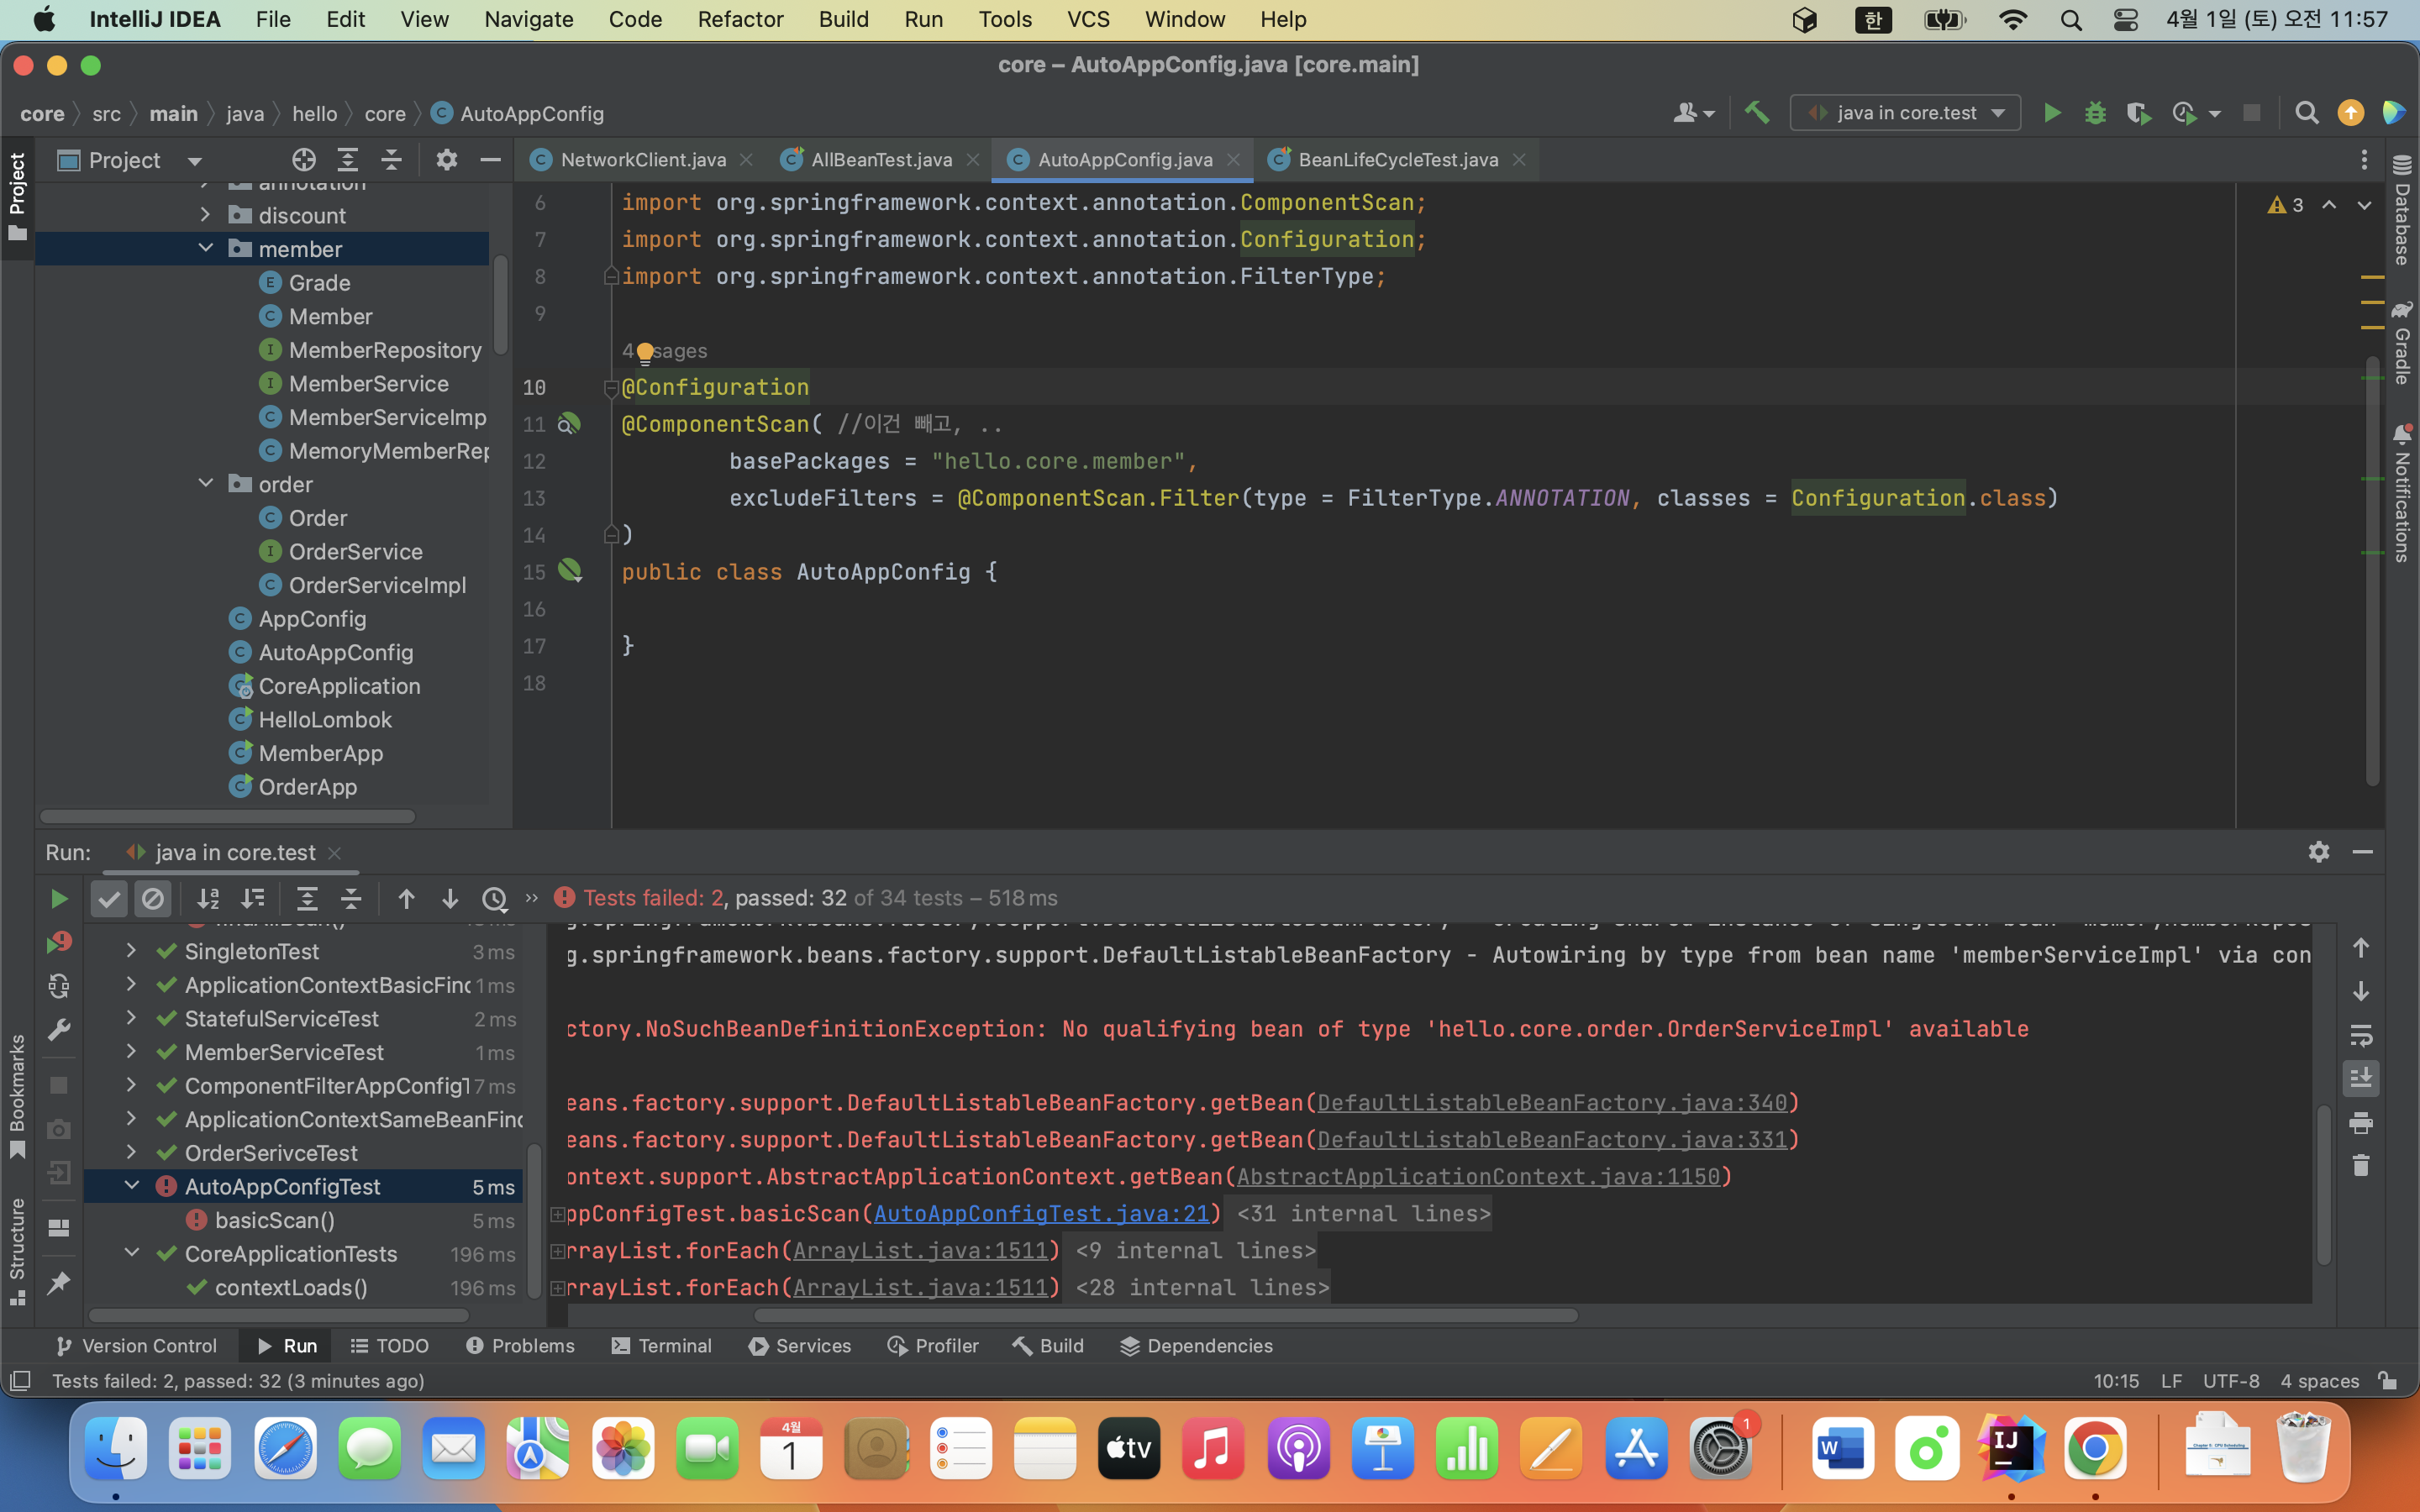Collapse the order package folder

tap(205, 483)
